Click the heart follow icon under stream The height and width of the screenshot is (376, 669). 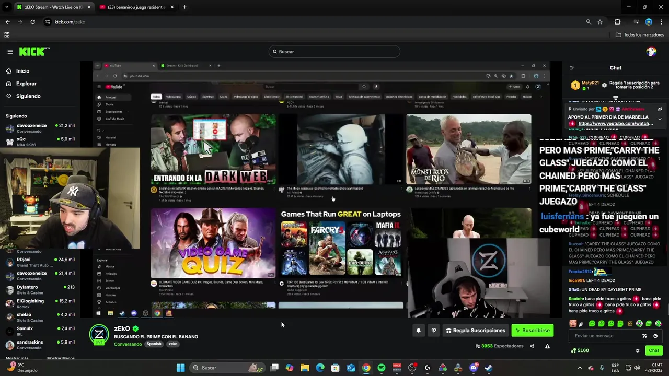(x=434, y=331)
